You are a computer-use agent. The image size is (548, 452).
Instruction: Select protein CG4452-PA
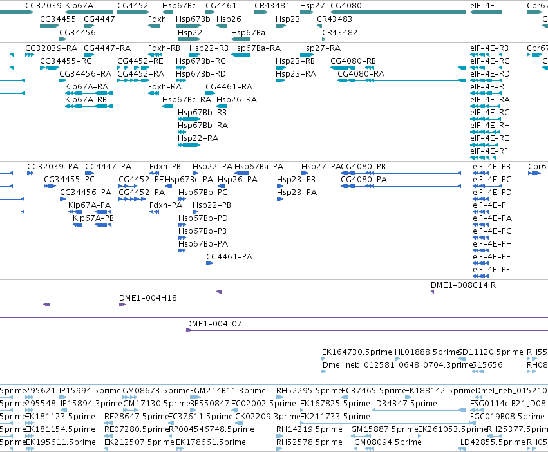click(x=142, y=193)
